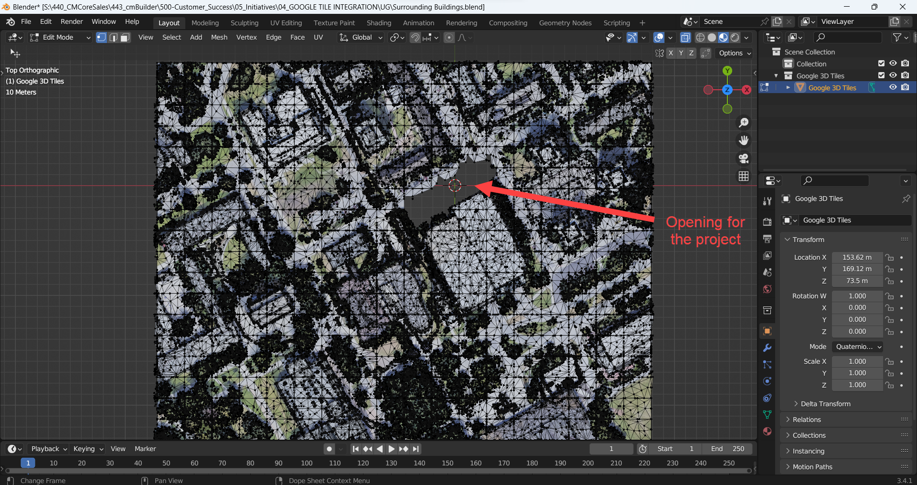Image resolution: width=917 pixels, height=485 pixels.
Task: Click the pan view hand icon
Action: [x=744, y=140]
